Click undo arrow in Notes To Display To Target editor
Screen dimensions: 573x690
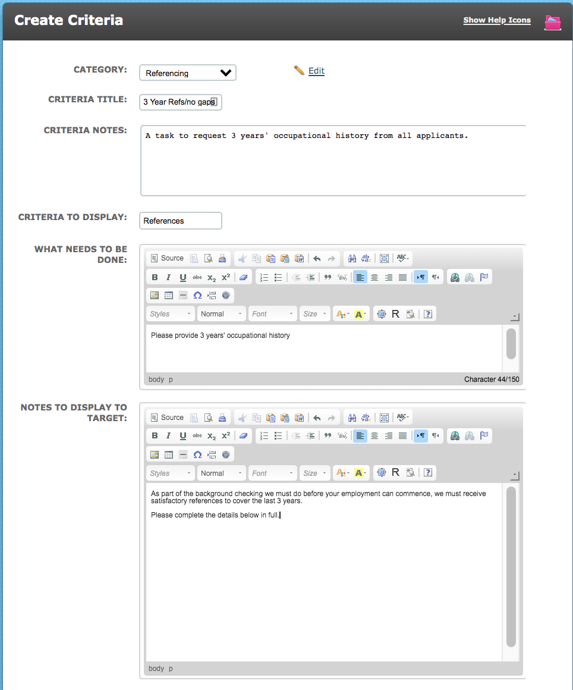click(x=317, y=418)
